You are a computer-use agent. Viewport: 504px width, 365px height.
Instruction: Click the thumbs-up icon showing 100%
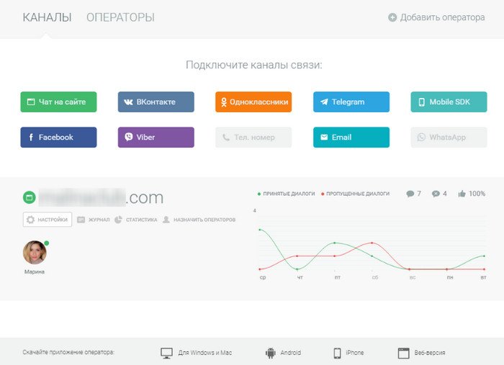[x=462, y=194]
